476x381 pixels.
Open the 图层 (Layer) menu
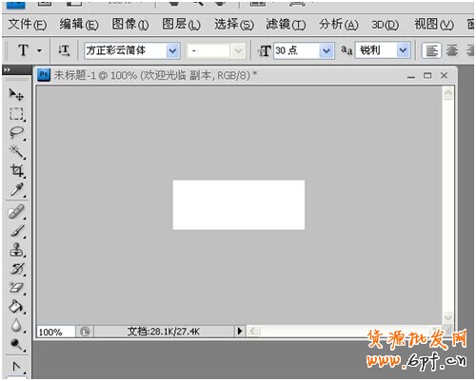181,25
